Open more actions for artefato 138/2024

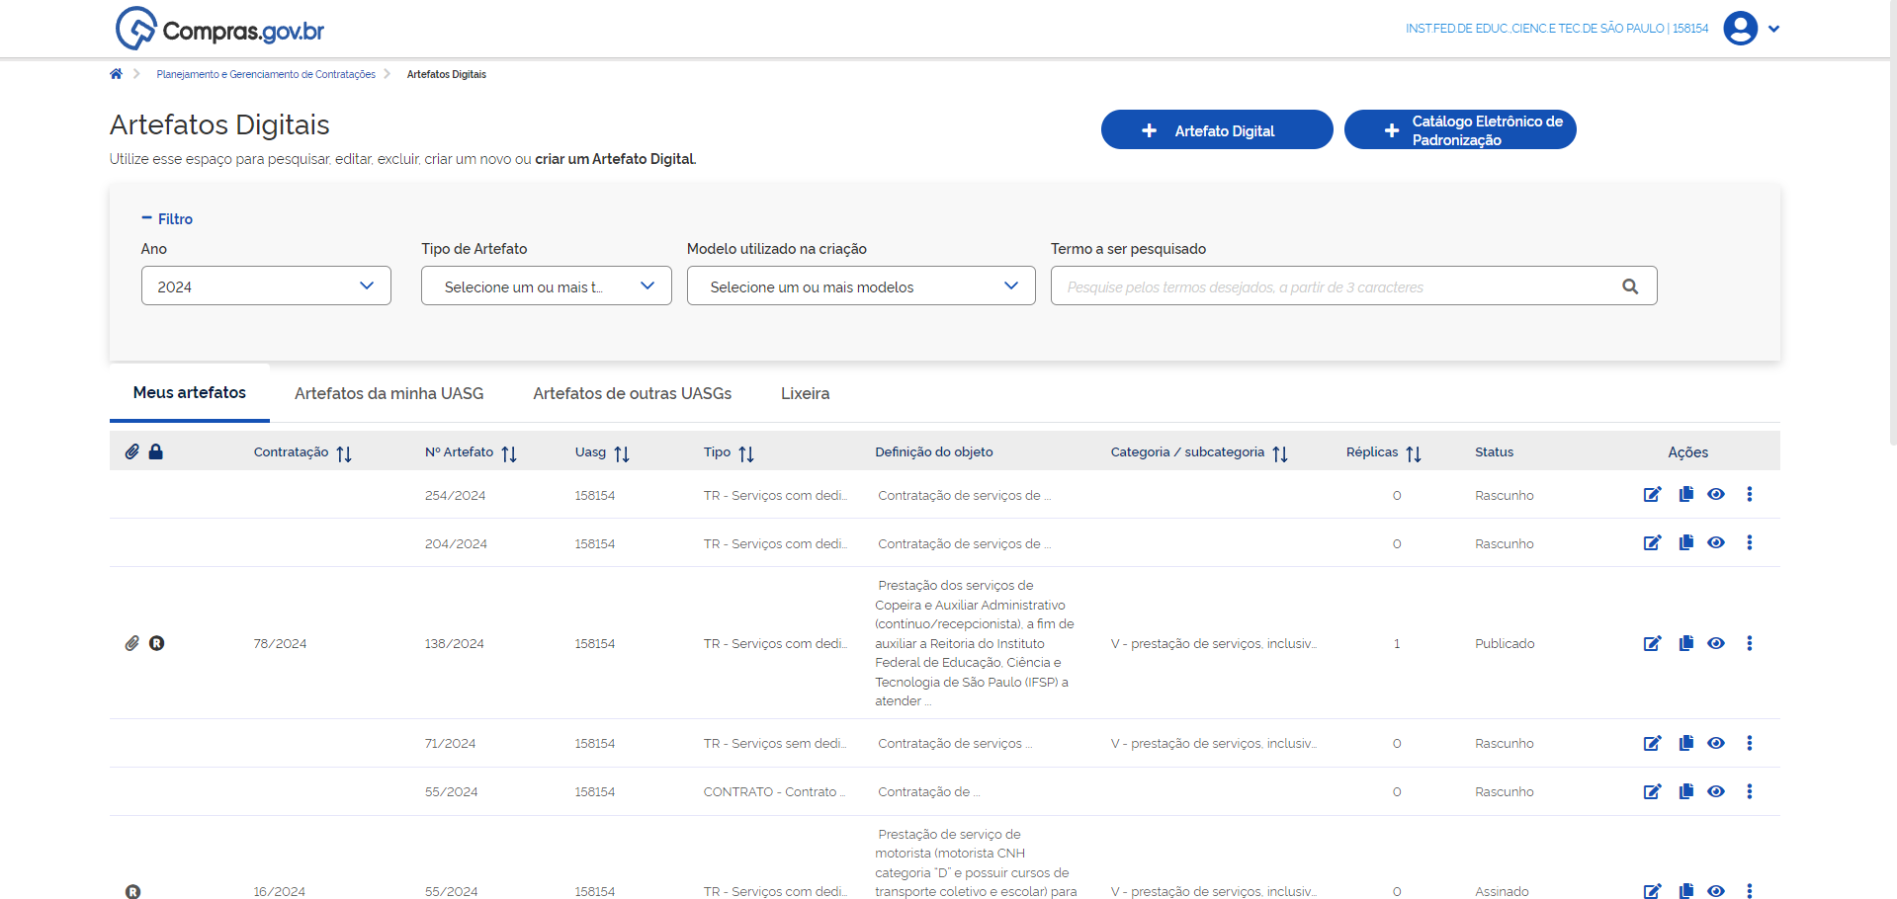click(1750, 643)
